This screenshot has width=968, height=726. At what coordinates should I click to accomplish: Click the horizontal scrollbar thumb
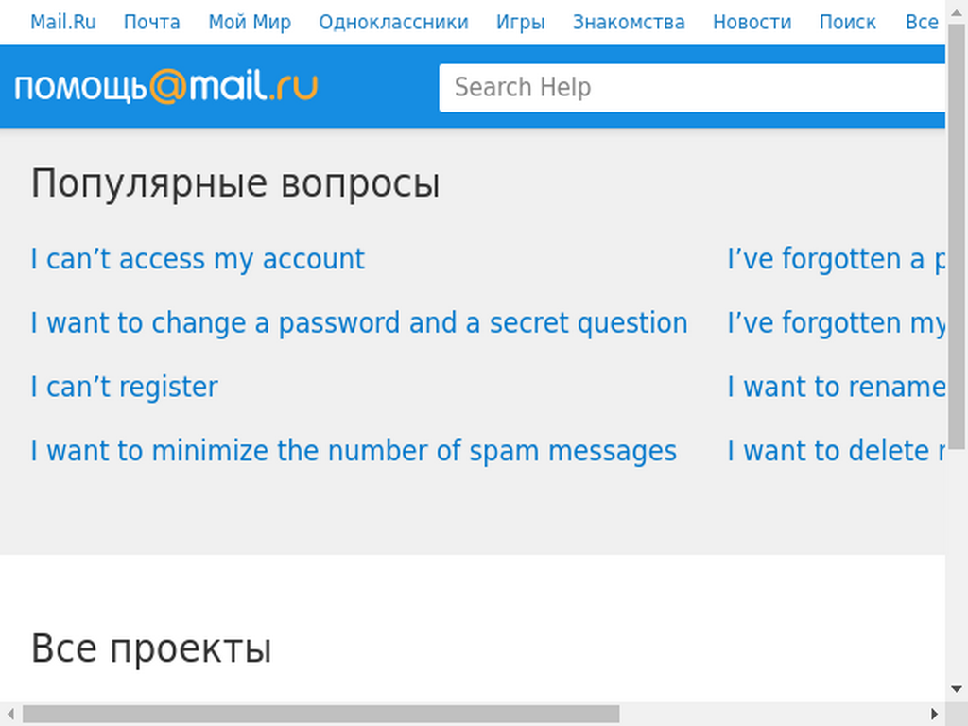tap(321, 714)
